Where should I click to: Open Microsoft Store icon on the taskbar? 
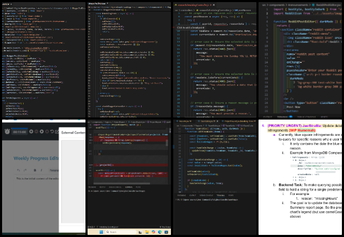166,232
